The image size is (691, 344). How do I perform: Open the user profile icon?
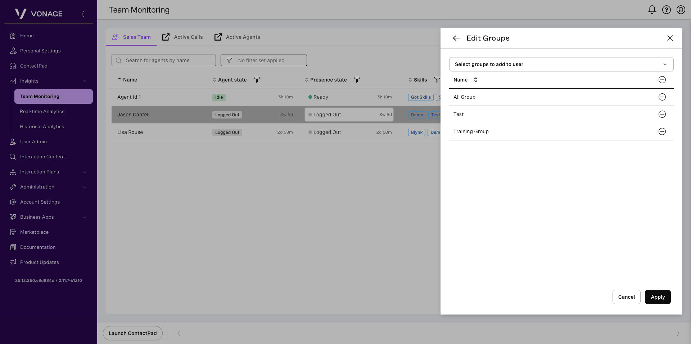click(x=681, y=10)
